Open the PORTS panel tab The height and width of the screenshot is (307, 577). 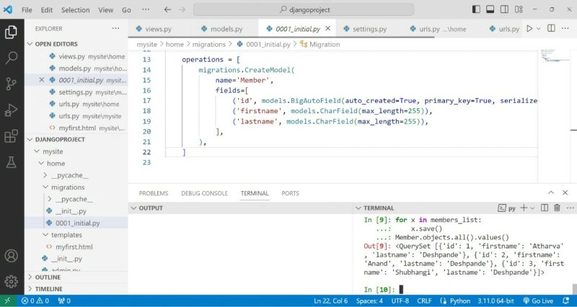click(x=290, y=193)
